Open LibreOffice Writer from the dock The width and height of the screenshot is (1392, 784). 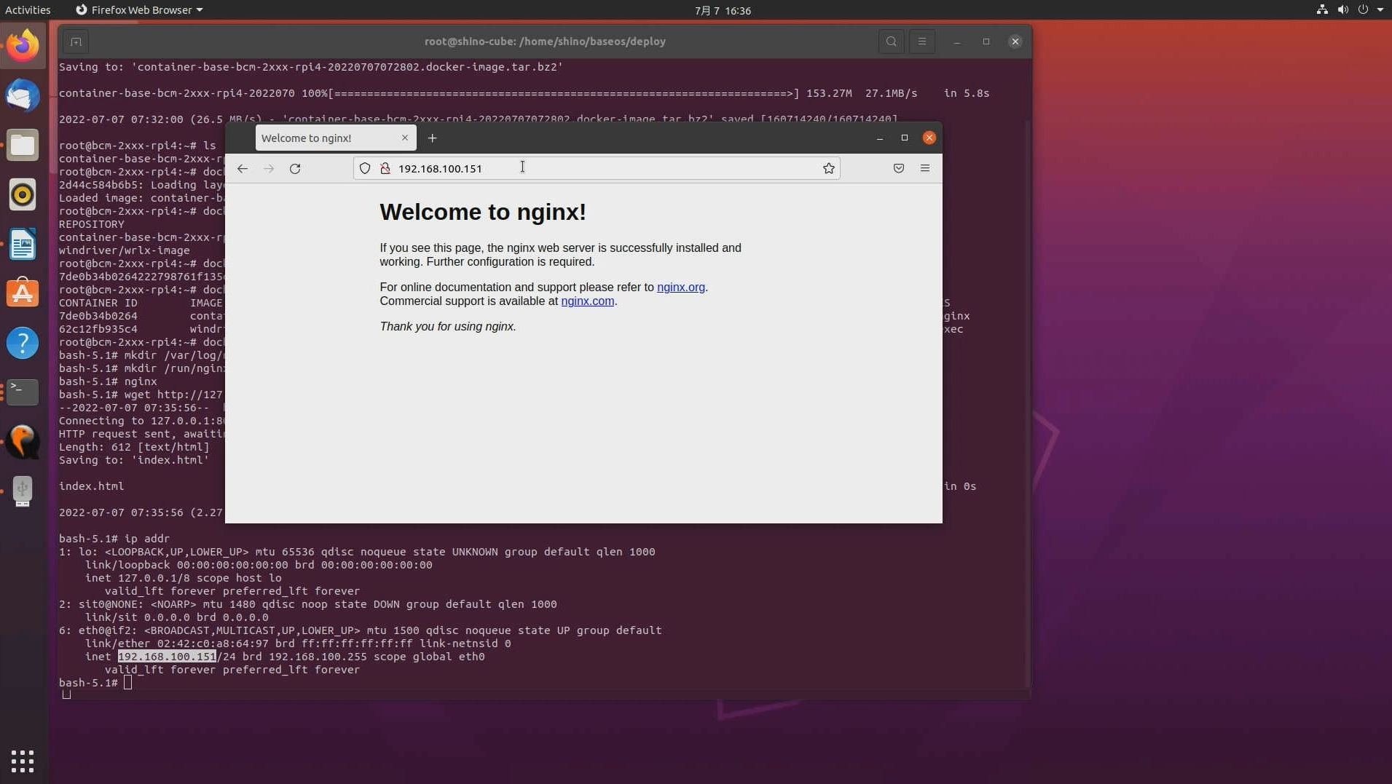point(23,244)
